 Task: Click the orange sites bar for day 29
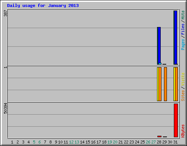pyautogui.click(x=165, y=84)
